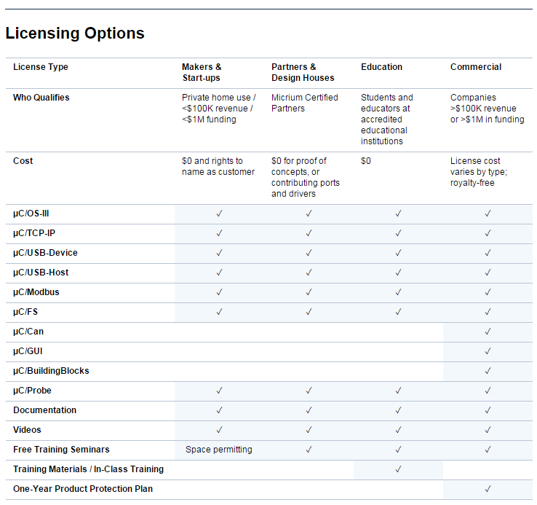Select the Makers & Start-ups column header
Image resolution: width=537 pixels, height=505 pixels.
[x=202, y=72]
